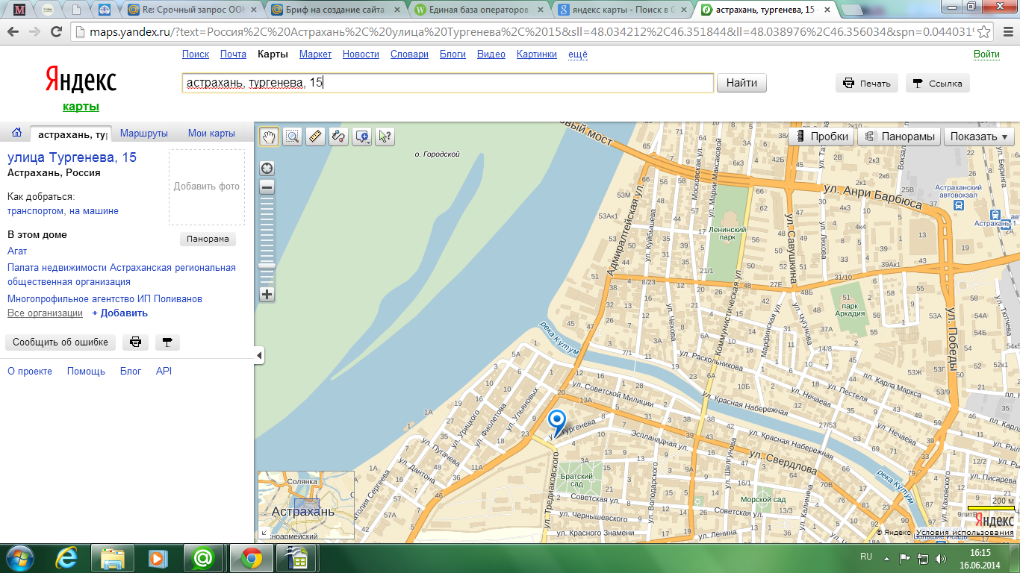Click the Печать print button

click(x=867, y=84)
